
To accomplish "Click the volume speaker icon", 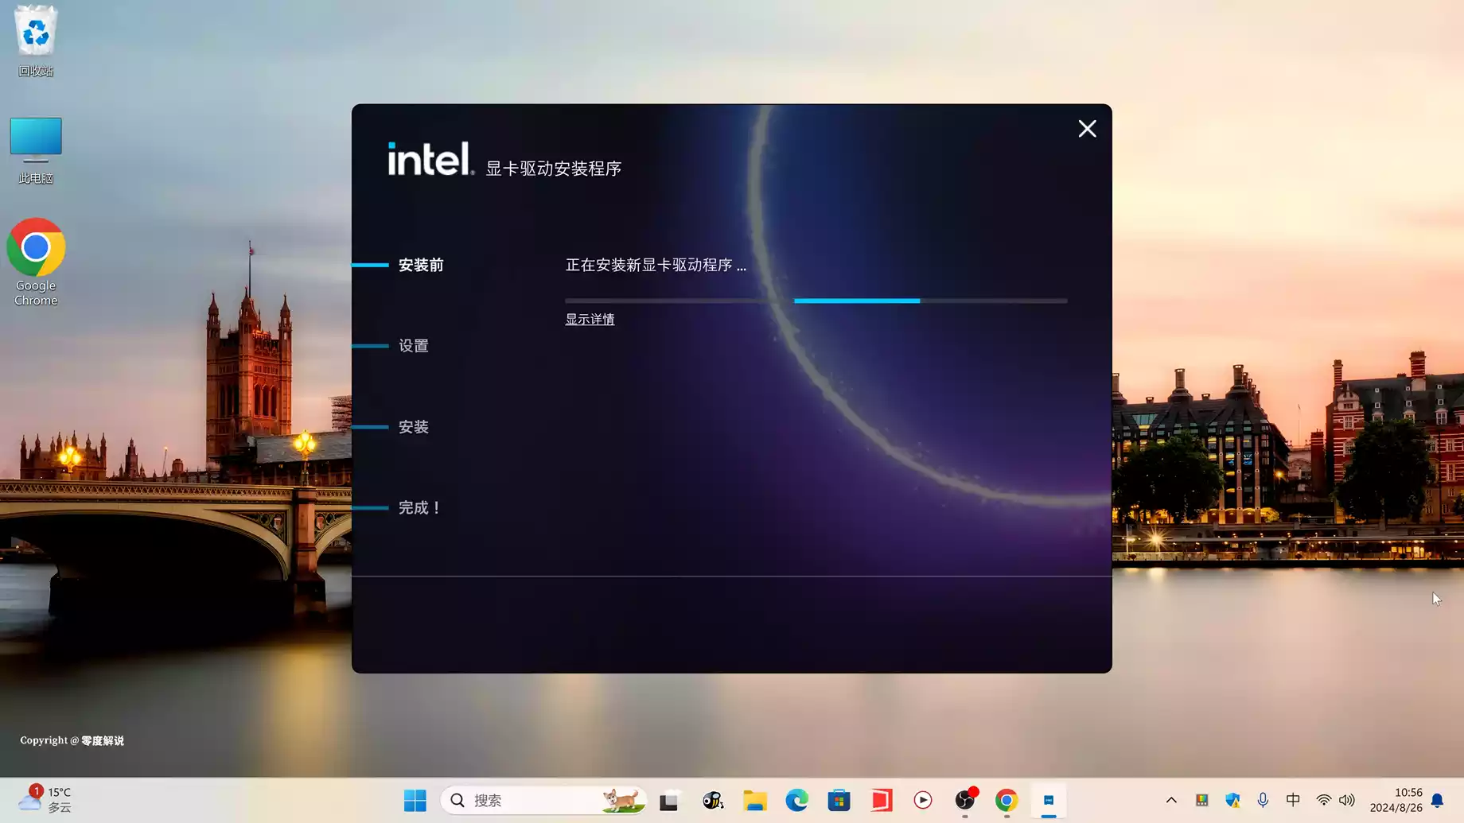I will click(1346, 800).
